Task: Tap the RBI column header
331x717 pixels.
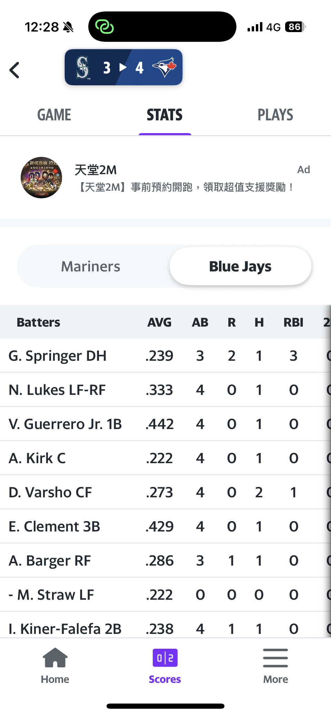Action: pos(293,322)
